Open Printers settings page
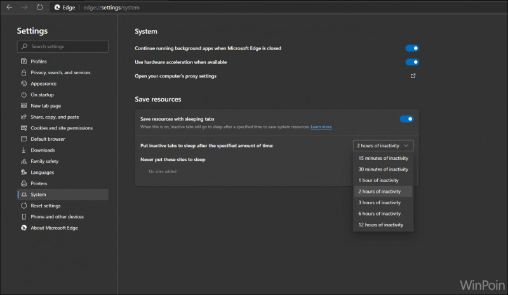 click(x=63, y=183)
